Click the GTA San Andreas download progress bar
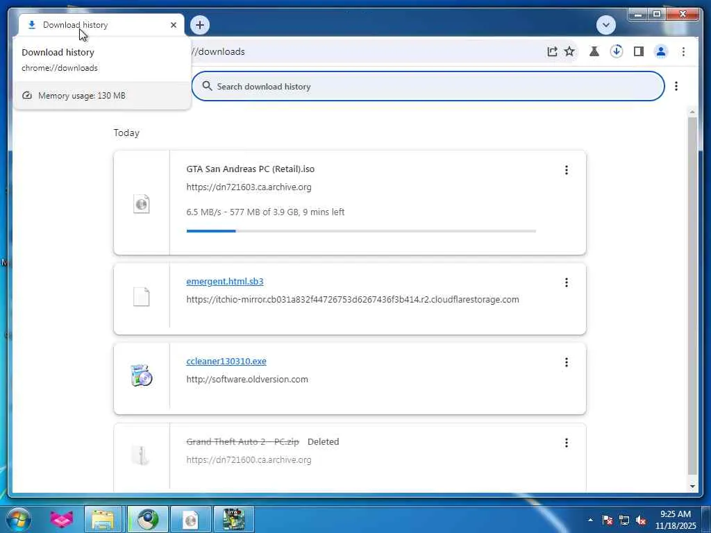This screenshot has height=533, width=711. 361,231
